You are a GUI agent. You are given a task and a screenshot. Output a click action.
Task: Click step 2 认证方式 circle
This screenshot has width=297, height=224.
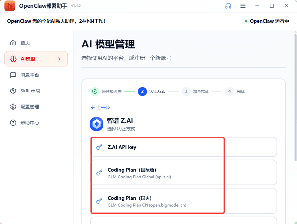[x=142, y=91]
